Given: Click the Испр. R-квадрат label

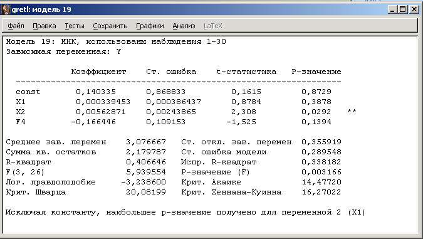Looking at the screenshot, I should coord(219,162).
